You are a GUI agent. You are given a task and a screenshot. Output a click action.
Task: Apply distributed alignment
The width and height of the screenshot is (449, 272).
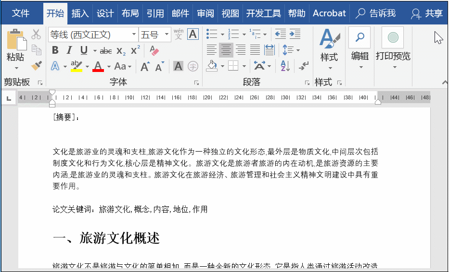(269, 50)
